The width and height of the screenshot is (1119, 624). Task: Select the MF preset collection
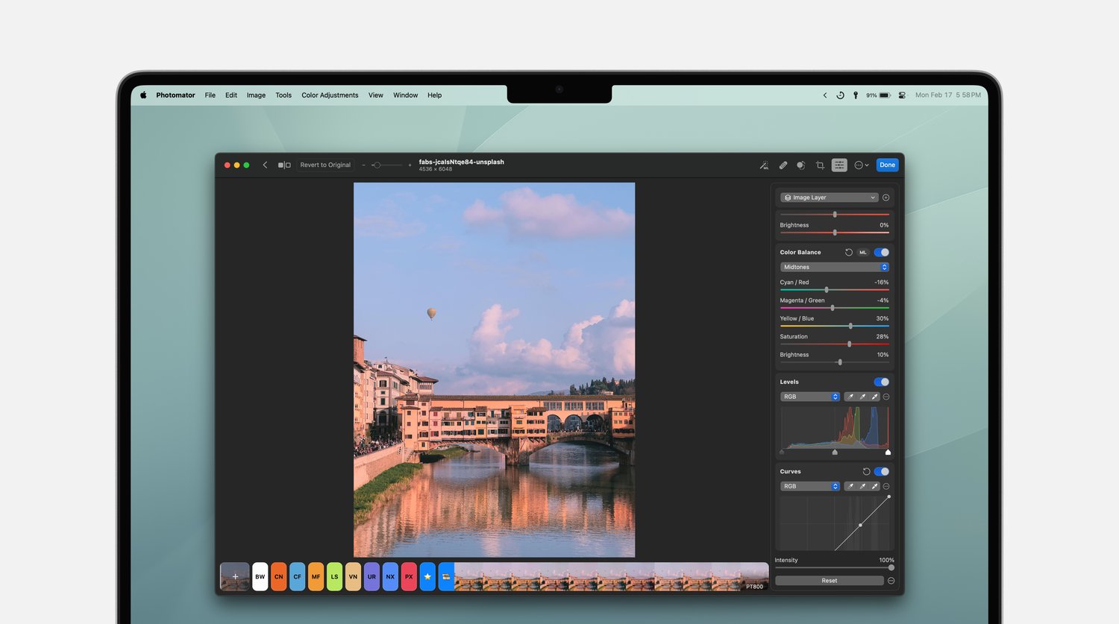pos(316,577)
